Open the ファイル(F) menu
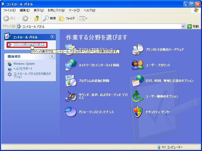 [x=9, y=10]
